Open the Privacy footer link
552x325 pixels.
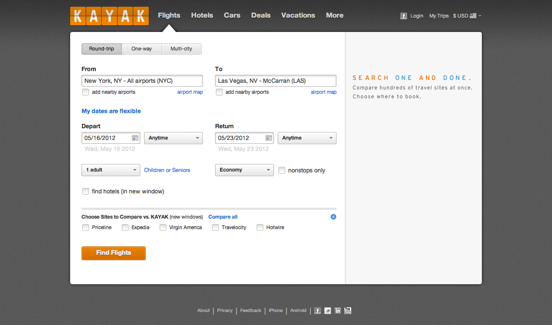coord(225,311)
